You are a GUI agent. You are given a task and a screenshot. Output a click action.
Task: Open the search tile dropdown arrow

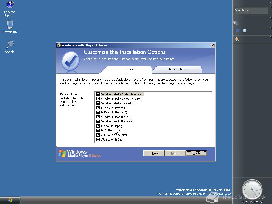[271, 7]
